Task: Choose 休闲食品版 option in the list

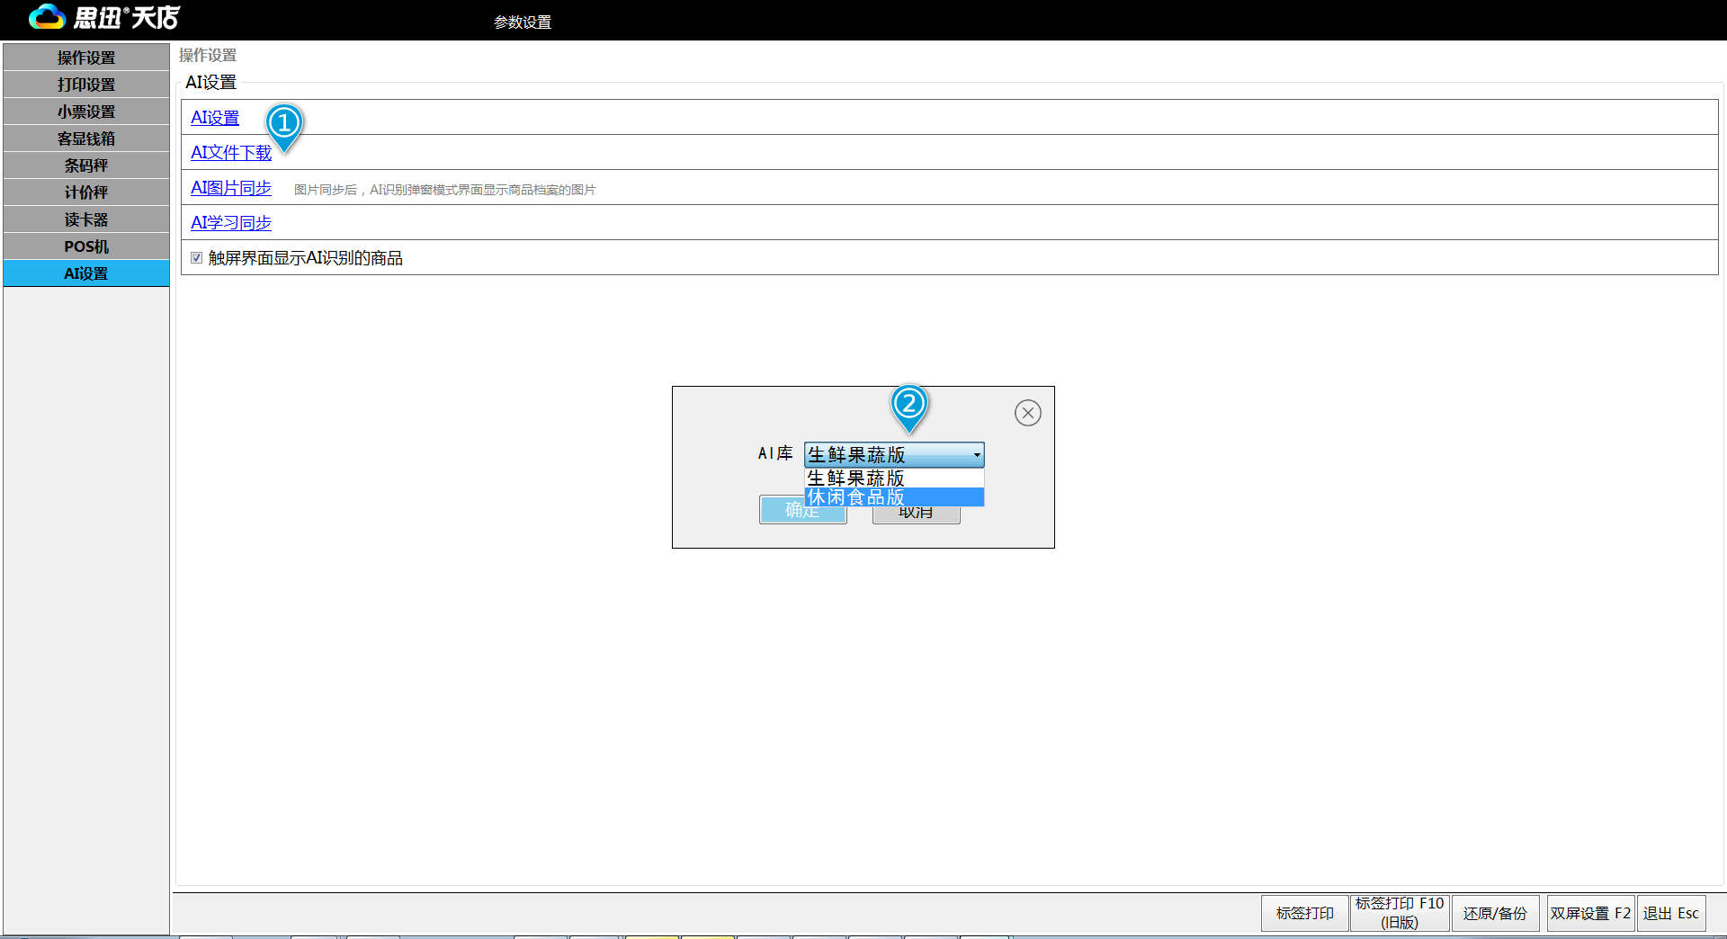Action: coord(894,497)
